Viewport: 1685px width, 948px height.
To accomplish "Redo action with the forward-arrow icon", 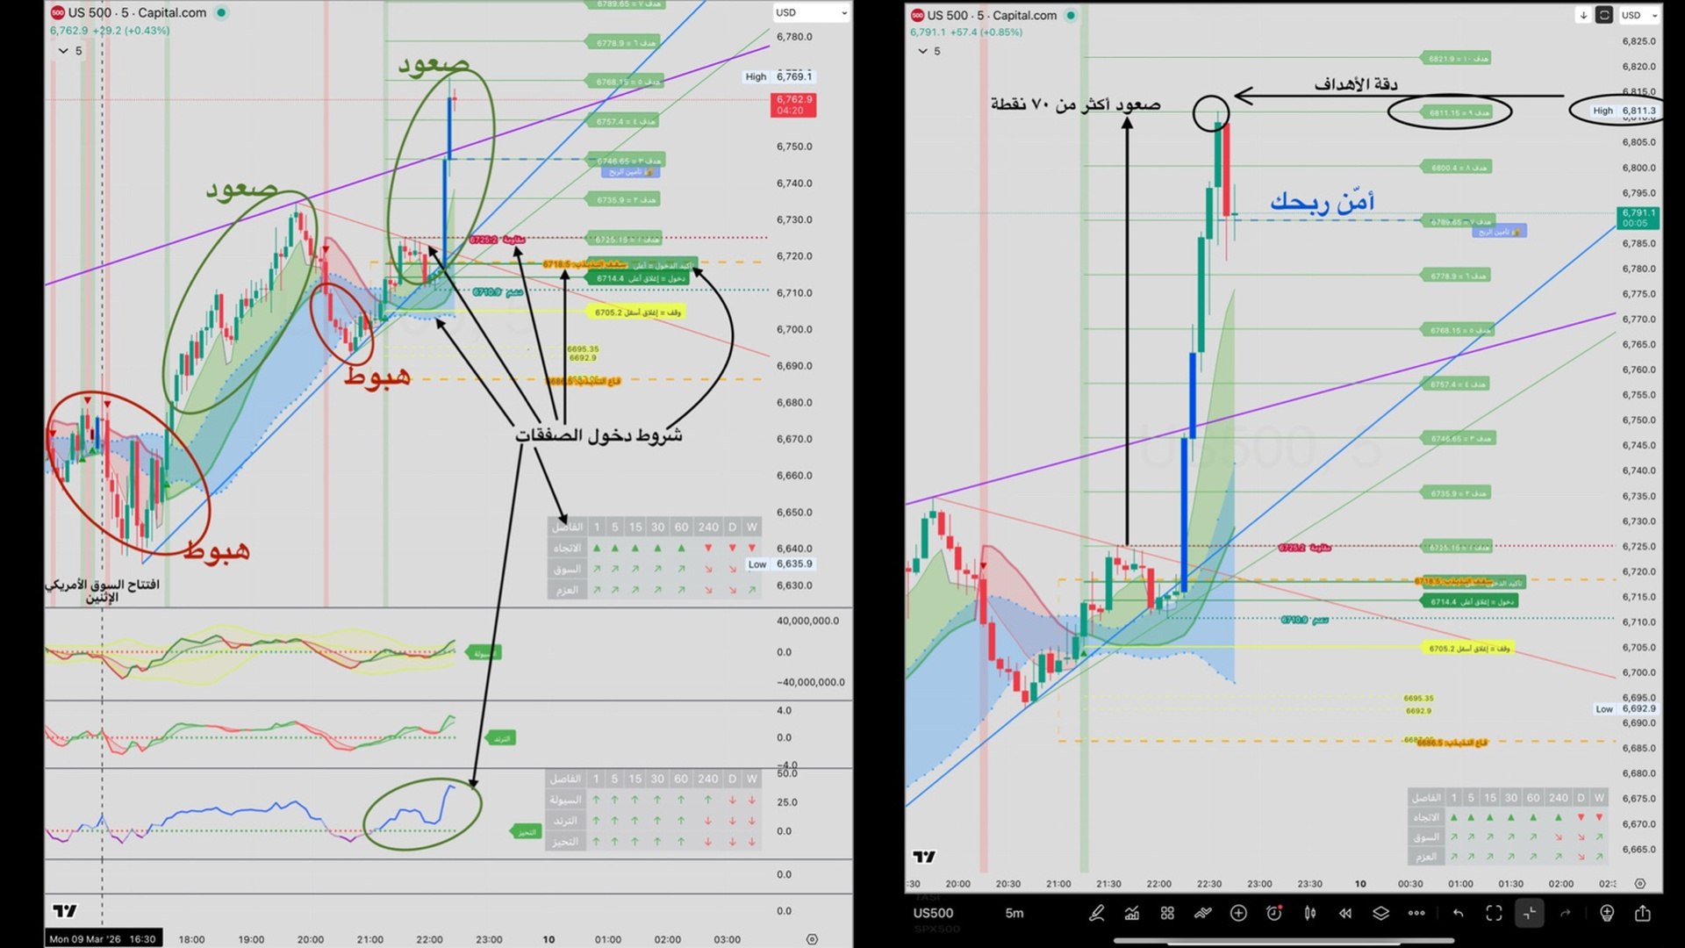I will [1565, 914].
